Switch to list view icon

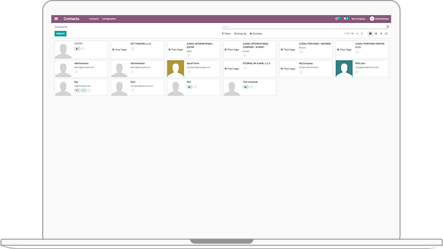coord(376,33)
